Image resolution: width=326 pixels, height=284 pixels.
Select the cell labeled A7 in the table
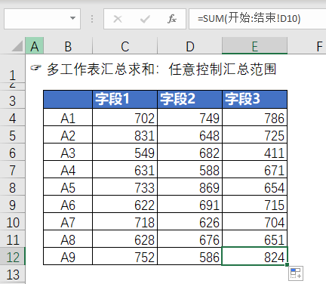68,221
